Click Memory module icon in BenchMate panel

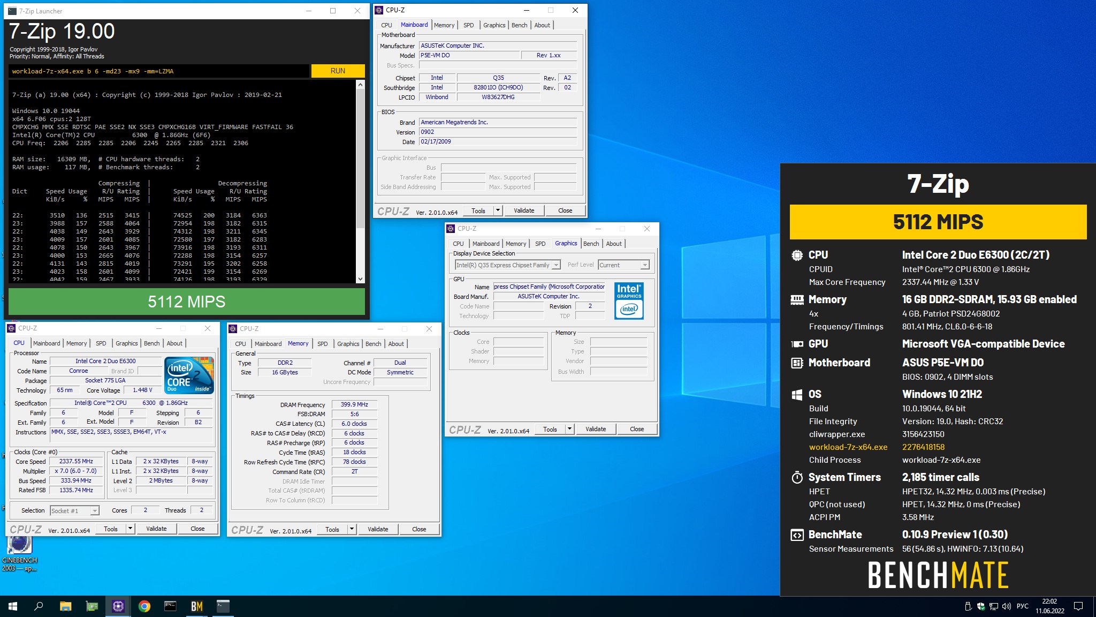pyautogui.click(x=797, y=299)
